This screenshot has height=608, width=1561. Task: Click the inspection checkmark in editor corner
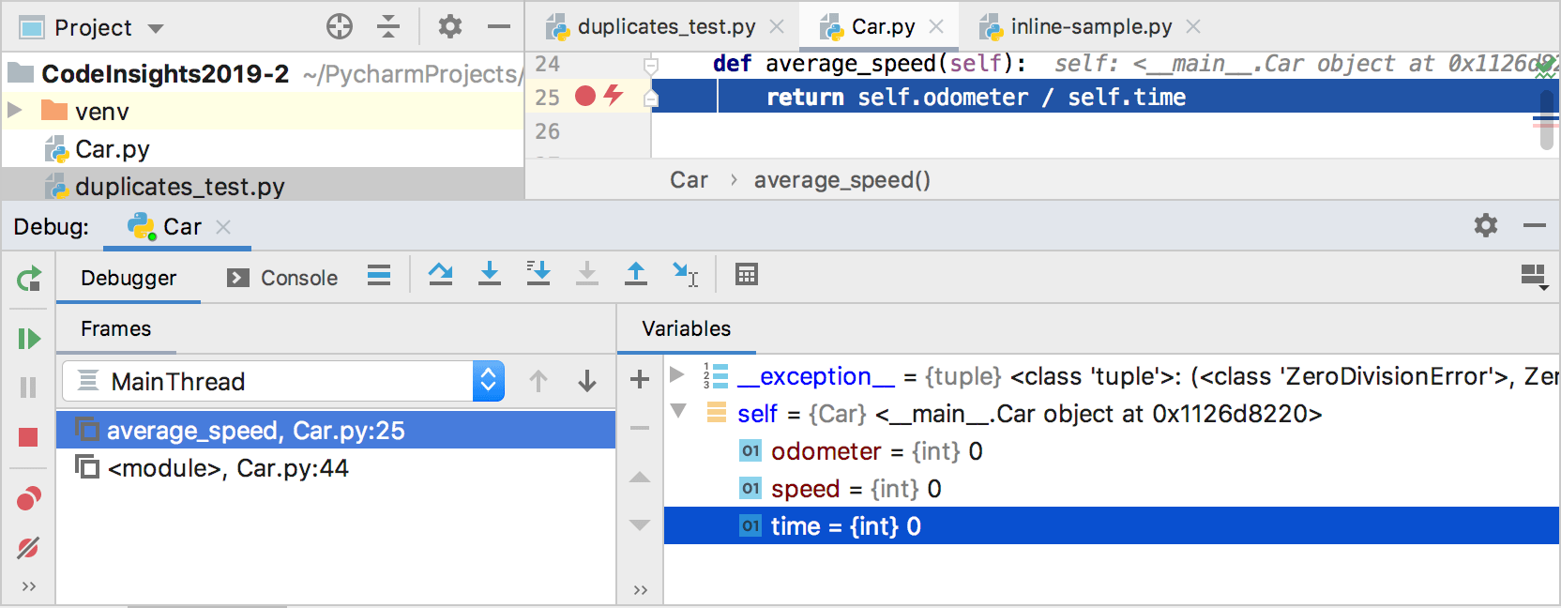(1545, 68)
